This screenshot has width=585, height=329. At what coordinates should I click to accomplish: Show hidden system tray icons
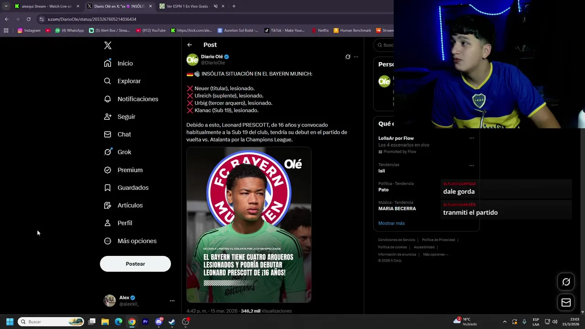point(505,322)
